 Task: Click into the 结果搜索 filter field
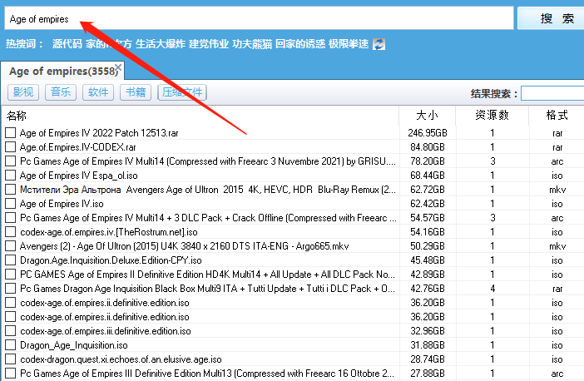click(552, 93)
